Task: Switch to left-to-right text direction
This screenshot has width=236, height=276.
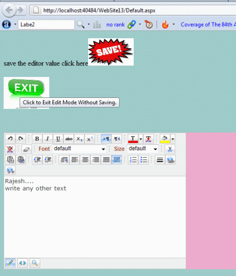Action: pyautogui.click(x=106, y=139)
